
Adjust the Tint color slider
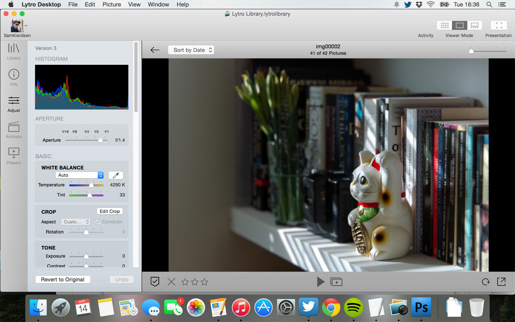86,195
